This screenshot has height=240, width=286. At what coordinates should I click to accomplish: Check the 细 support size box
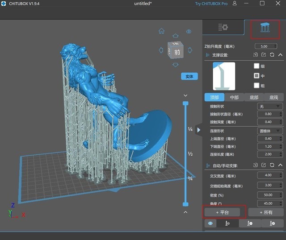click(257, 66)
